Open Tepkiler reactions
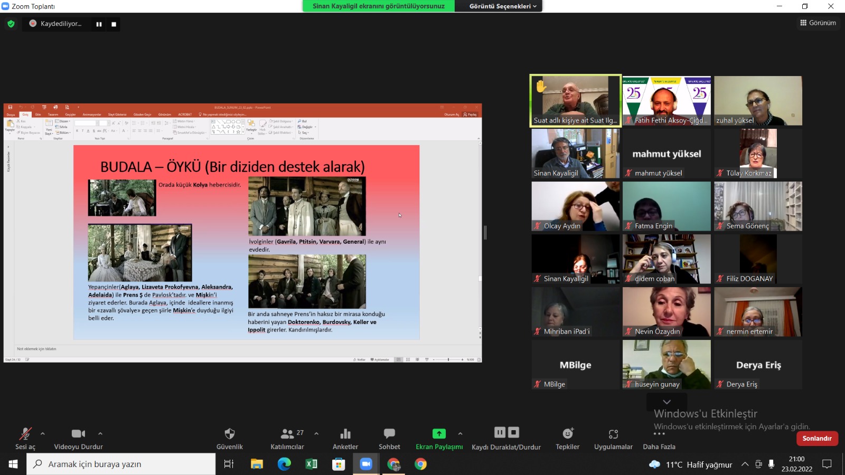Viewport: 845px width, 475px height. 568,439
